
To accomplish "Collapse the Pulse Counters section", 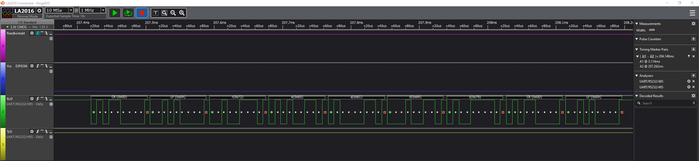I will 637,39.
